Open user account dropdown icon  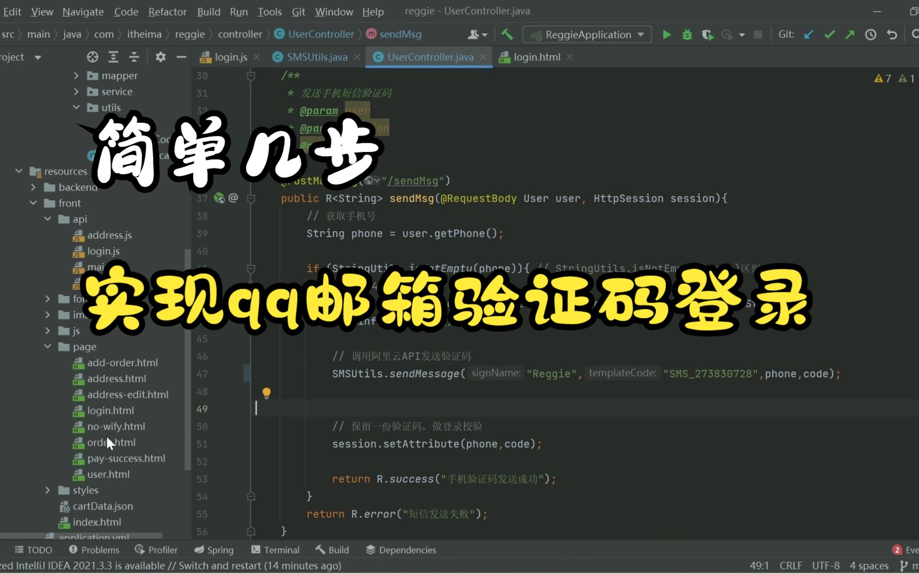point(477,35)
